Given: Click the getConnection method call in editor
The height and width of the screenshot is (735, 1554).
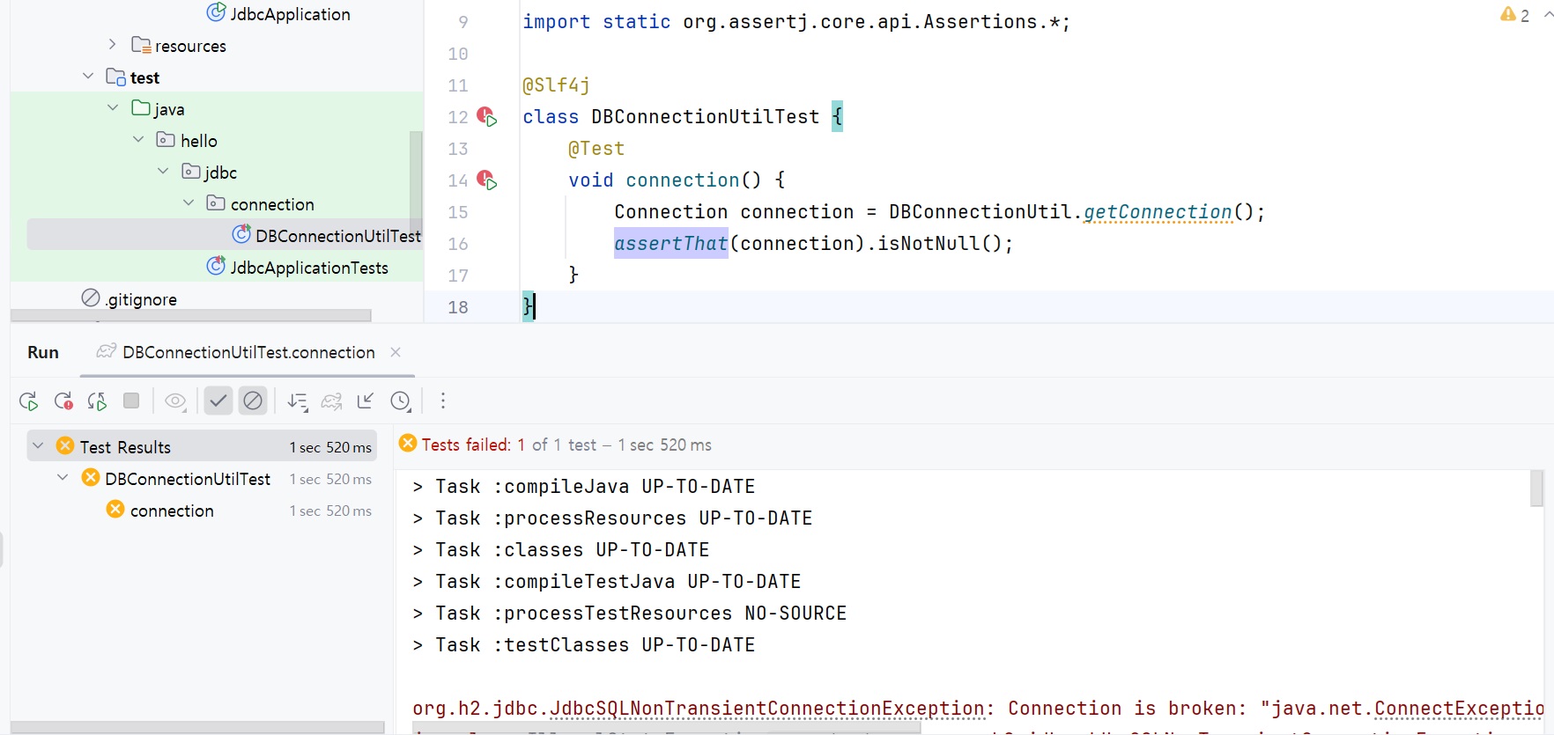Looking at the screenshot, I should pyautogui.click(x=1158, y=212).
